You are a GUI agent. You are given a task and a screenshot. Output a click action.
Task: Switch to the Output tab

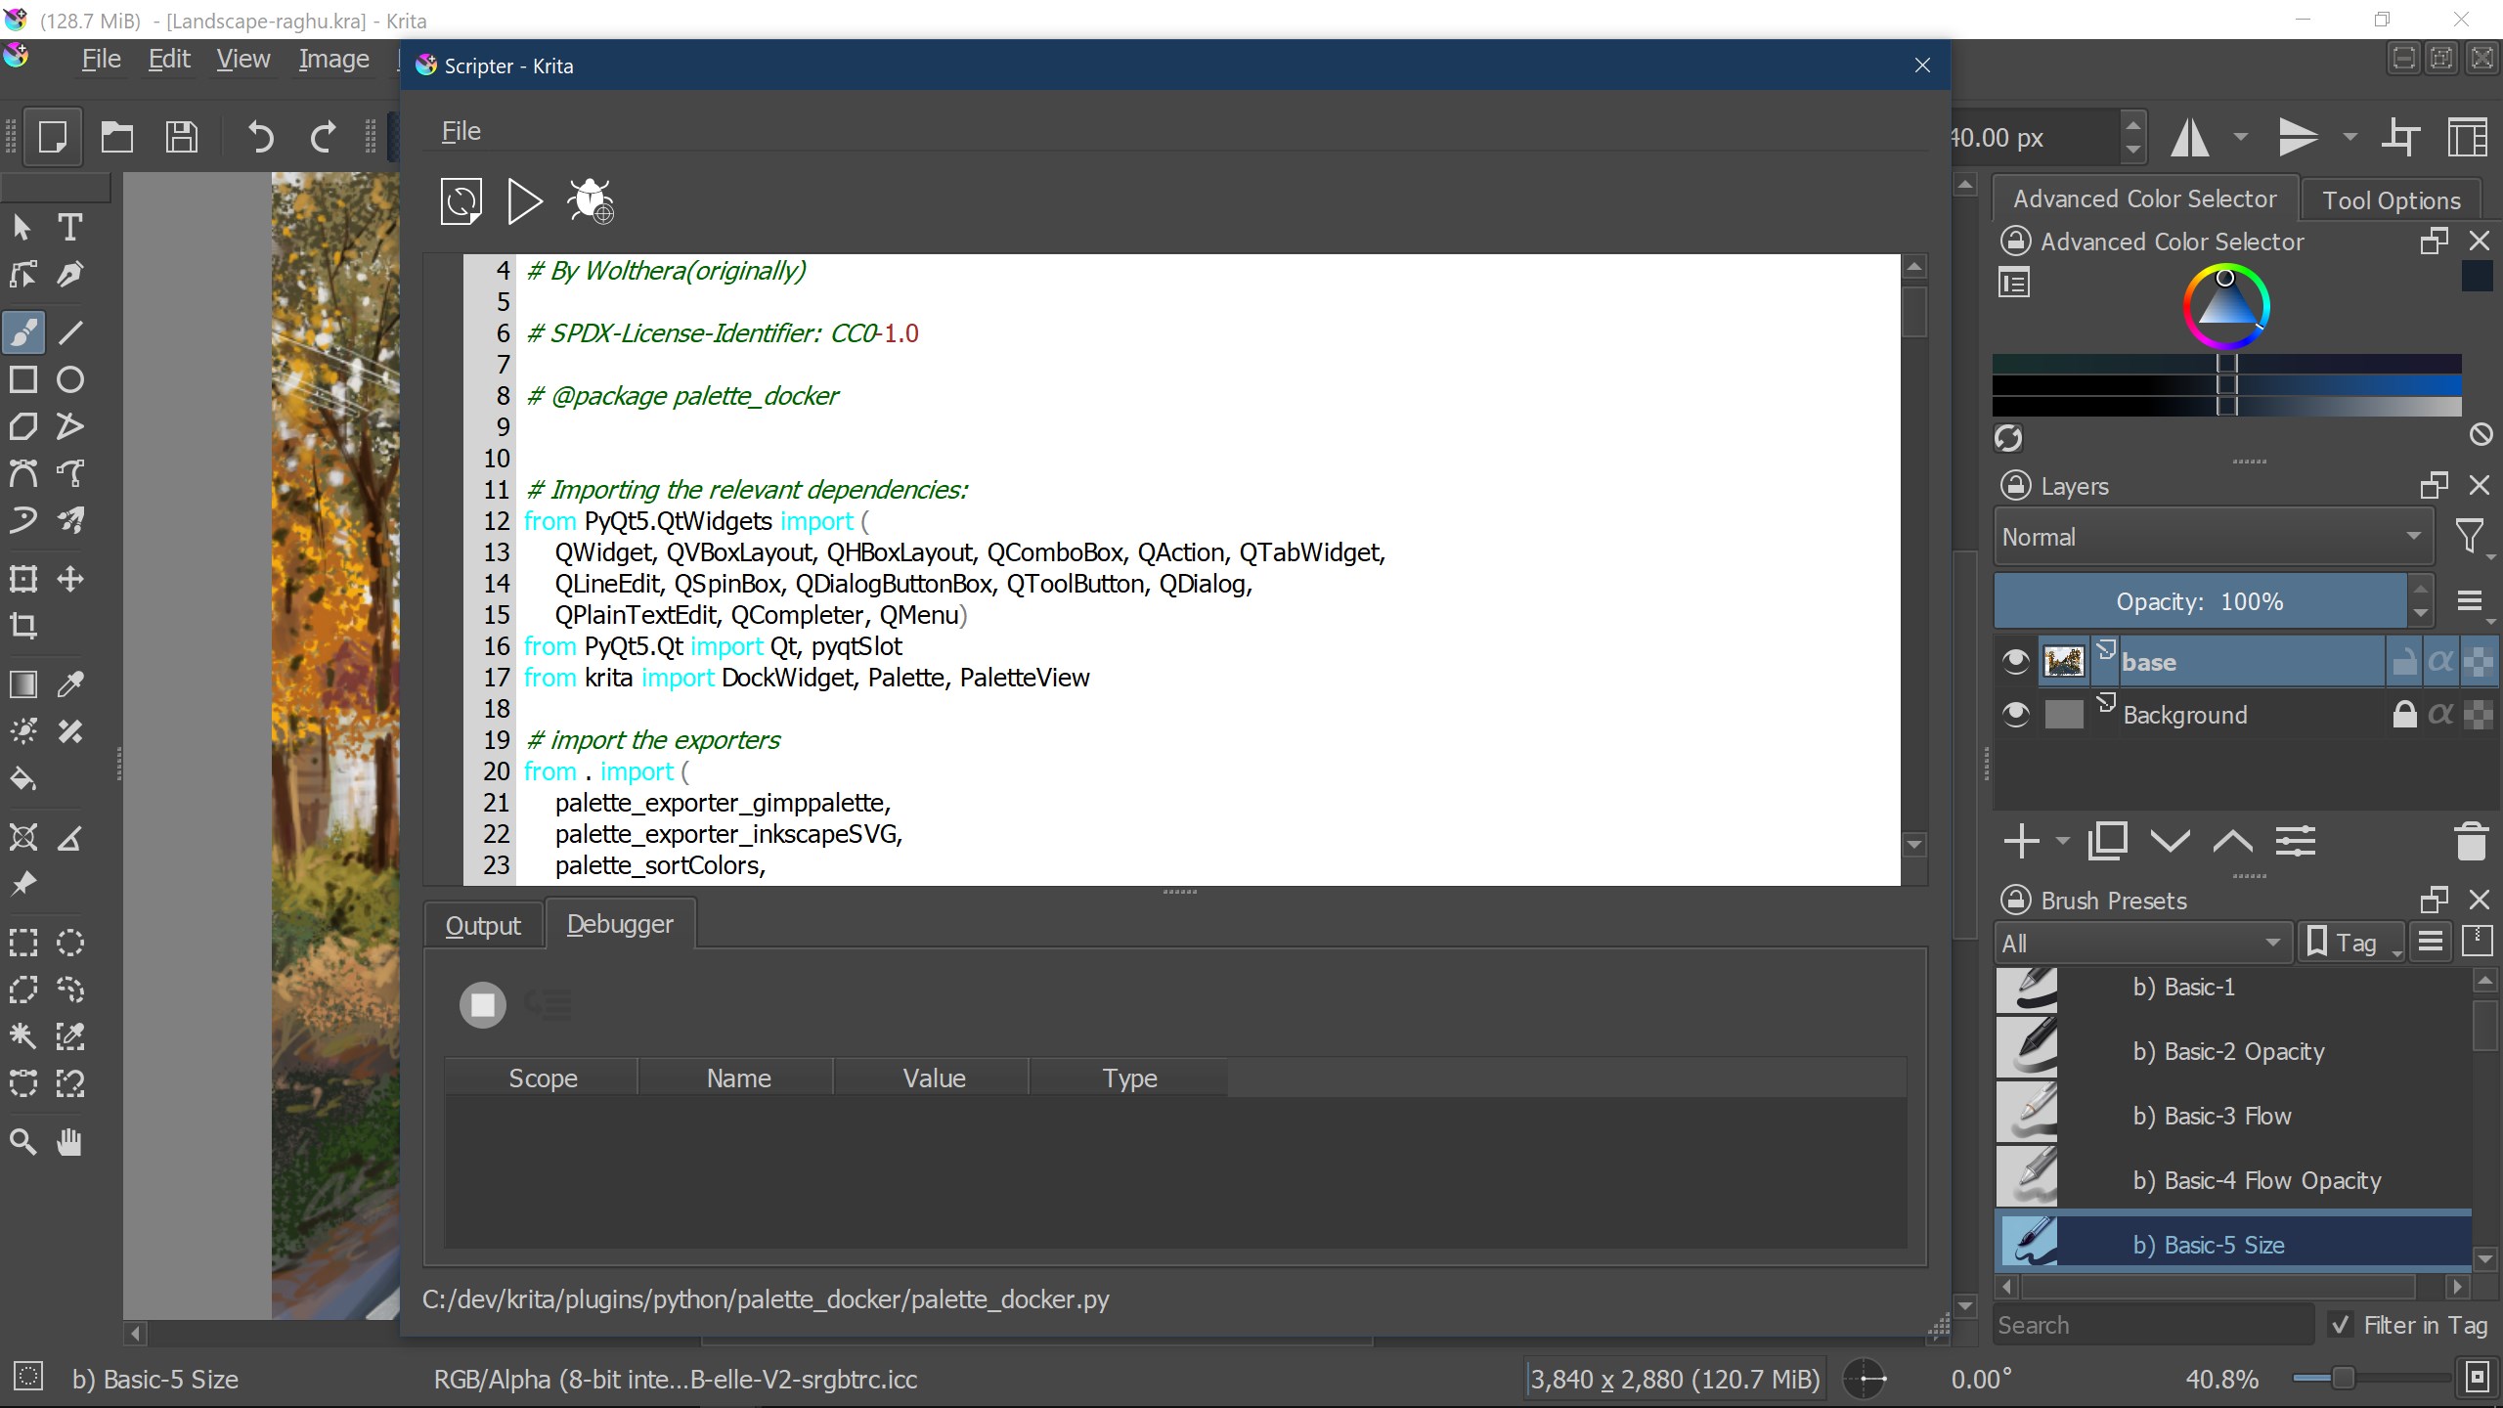click(x=483, y=924)
